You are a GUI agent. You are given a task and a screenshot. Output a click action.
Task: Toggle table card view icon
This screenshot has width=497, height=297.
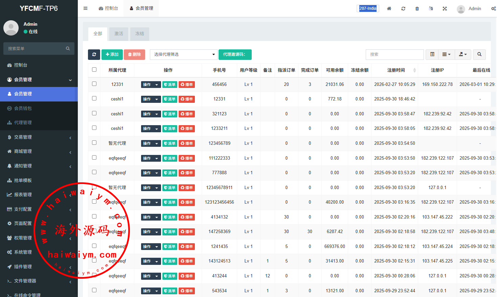(432, 54)
